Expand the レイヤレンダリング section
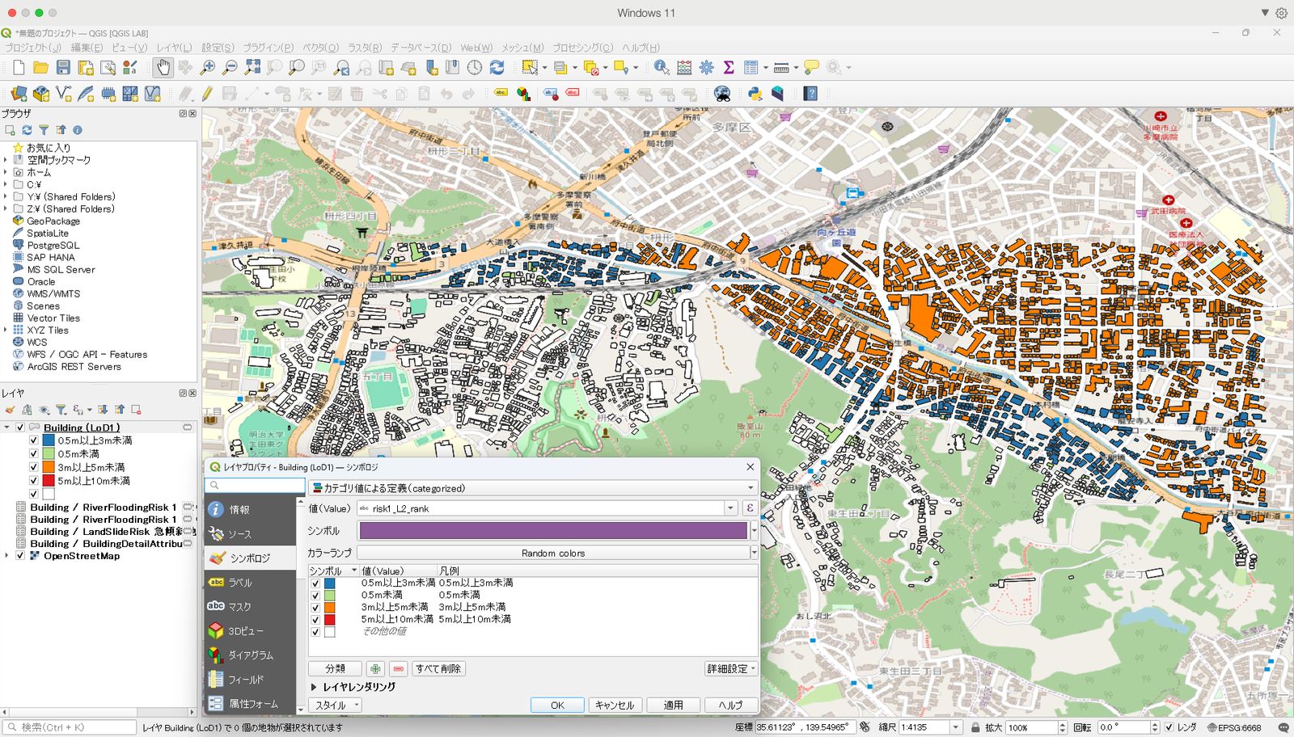 (x=314, y=687)
